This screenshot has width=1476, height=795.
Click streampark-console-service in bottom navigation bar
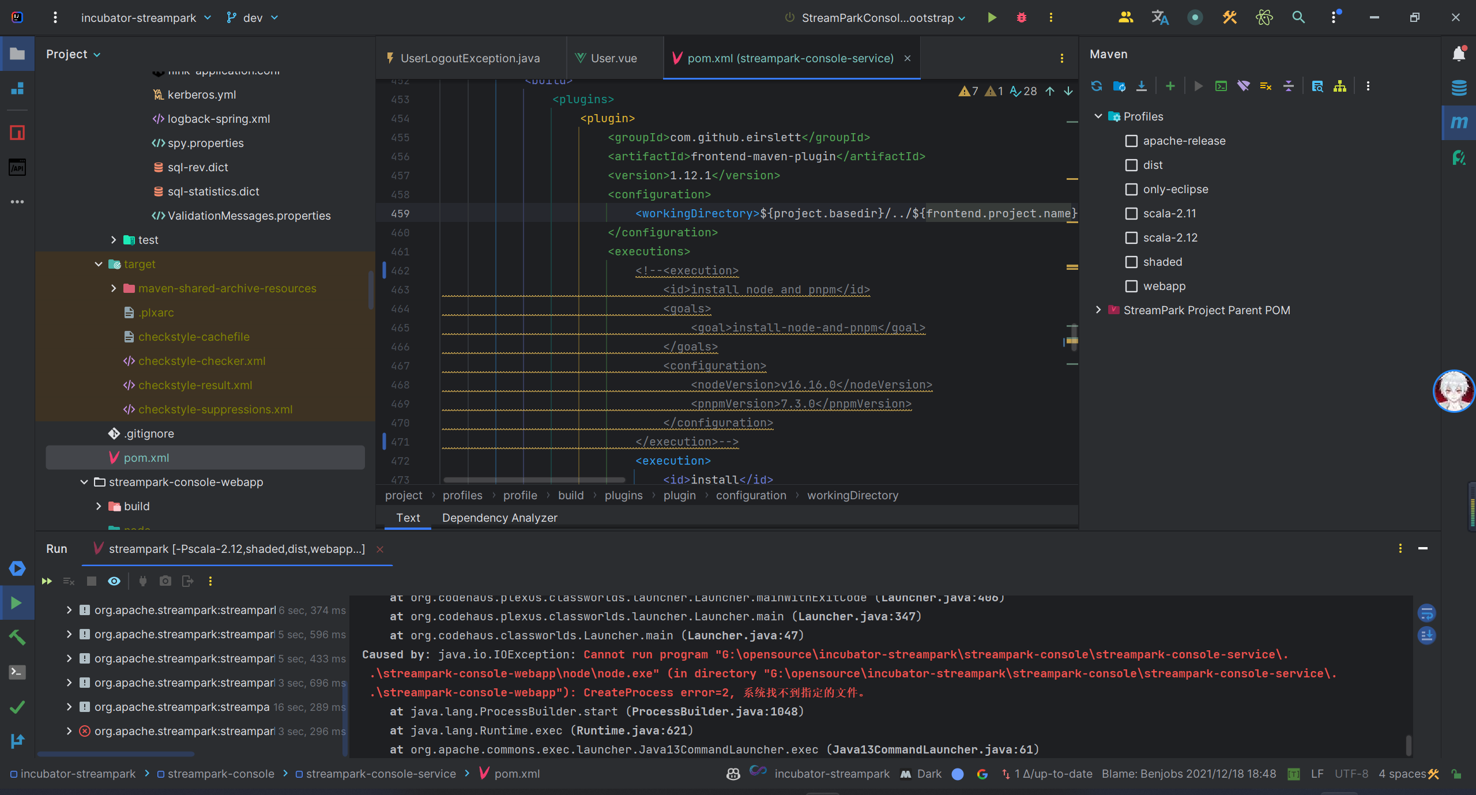pos(381,774)
